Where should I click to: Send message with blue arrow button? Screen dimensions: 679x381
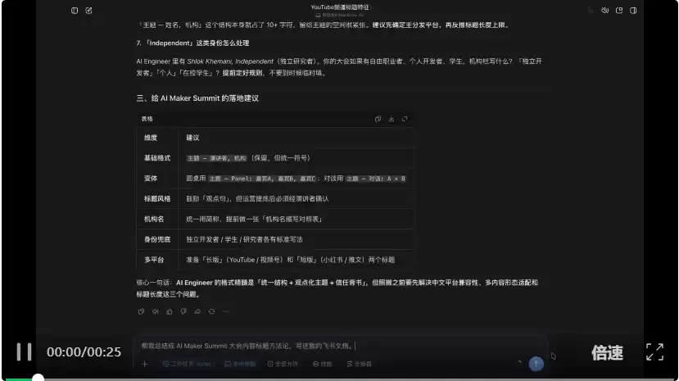pos(536,364)
